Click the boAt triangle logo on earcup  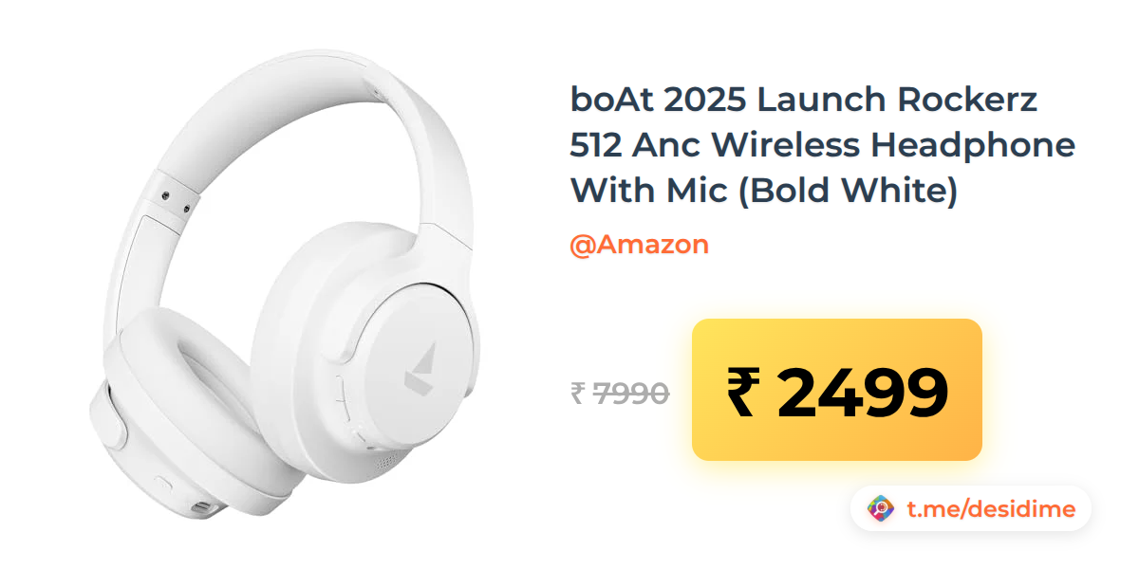tap(421, 370)
